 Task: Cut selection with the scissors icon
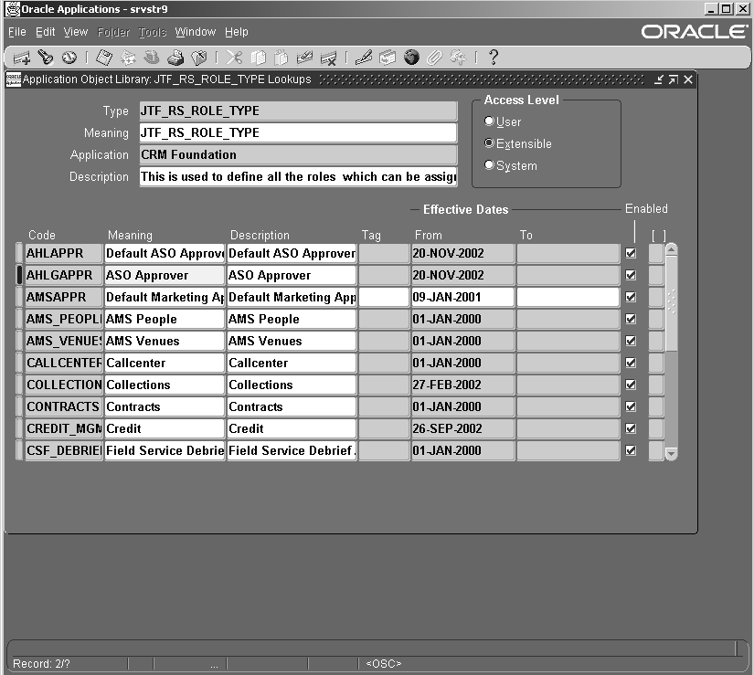(234, 58)
